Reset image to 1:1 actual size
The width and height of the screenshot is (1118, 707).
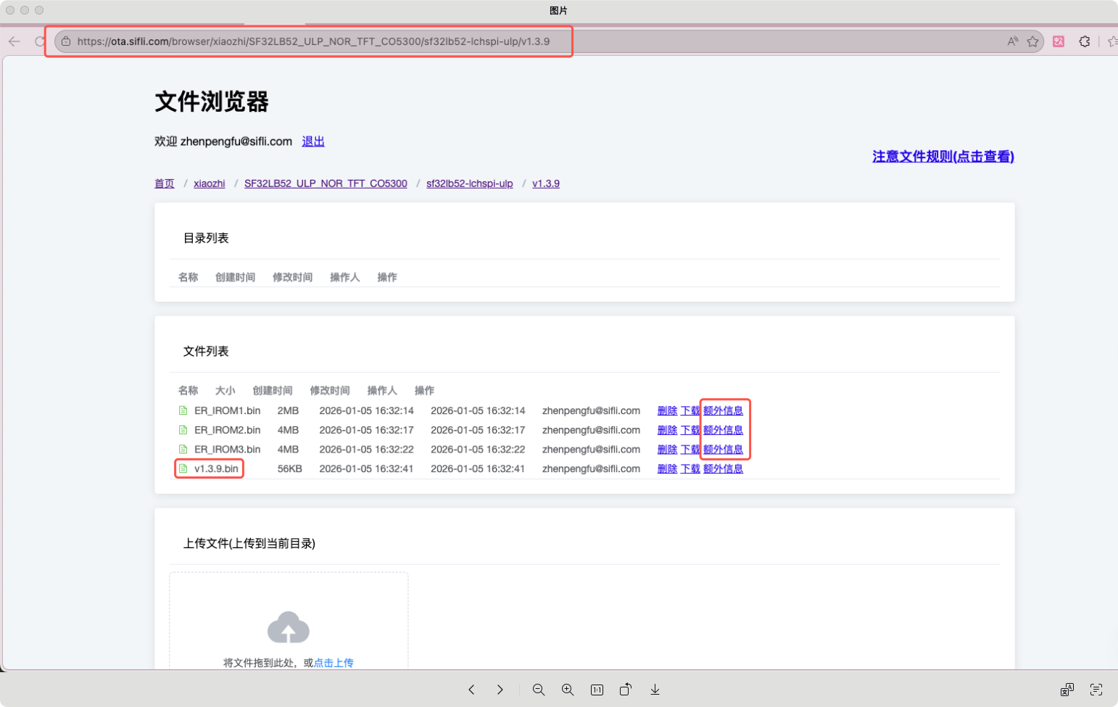pos(597,690)
